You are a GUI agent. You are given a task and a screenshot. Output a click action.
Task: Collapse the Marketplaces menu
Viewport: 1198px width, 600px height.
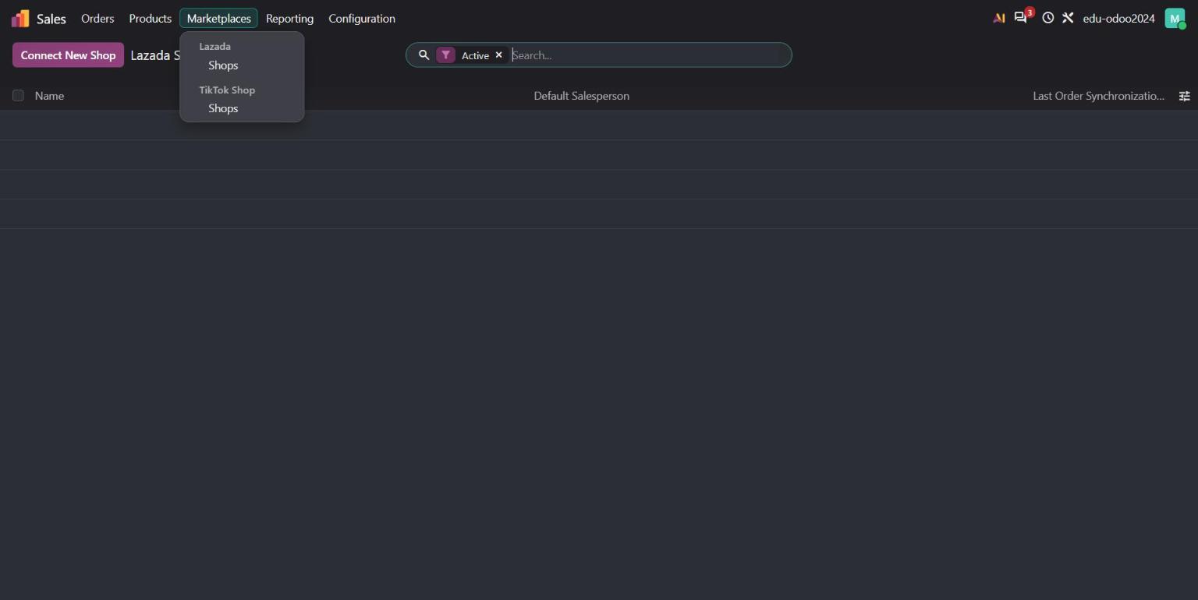point(218,19)
